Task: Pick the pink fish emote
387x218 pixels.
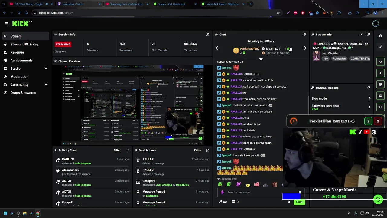Action: 257,184
